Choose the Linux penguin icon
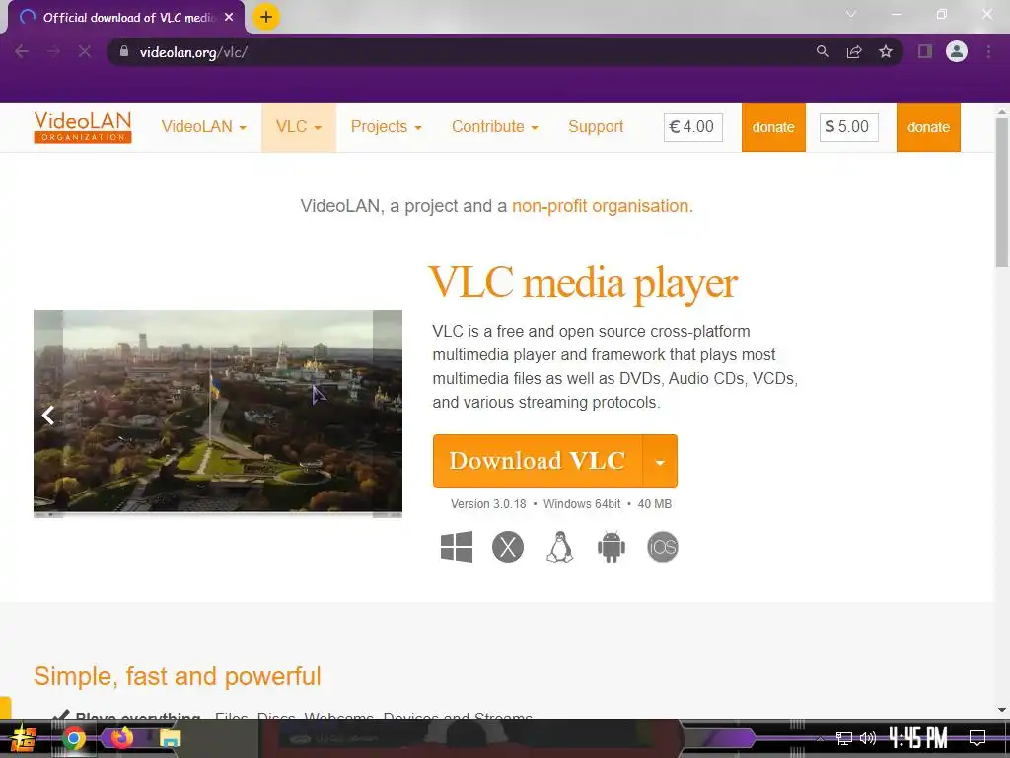 (560, 547)
